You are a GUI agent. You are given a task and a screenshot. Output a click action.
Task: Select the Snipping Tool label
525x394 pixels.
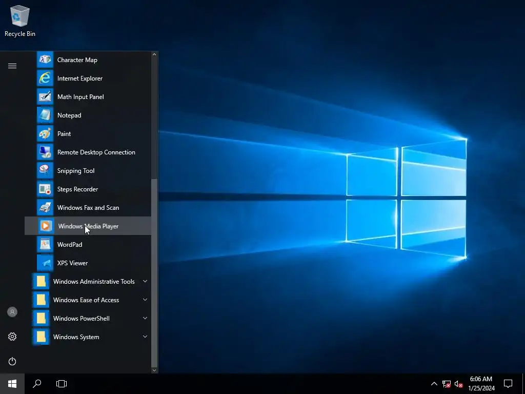[76, 171]
